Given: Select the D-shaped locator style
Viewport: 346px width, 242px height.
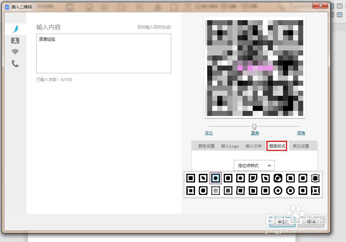Looking at the screenshot, I should point(253,178).
